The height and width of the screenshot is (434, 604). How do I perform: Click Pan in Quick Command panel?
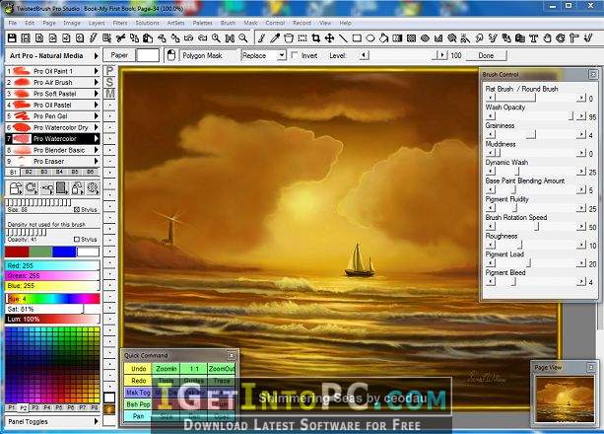[138, 416]
